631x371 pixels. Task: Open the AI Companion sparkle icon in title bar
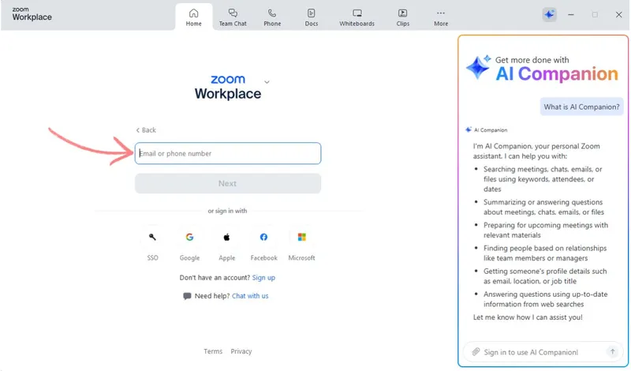(549, 15)
